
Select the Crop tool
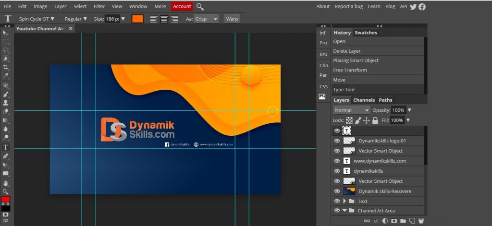click(6, 67)
